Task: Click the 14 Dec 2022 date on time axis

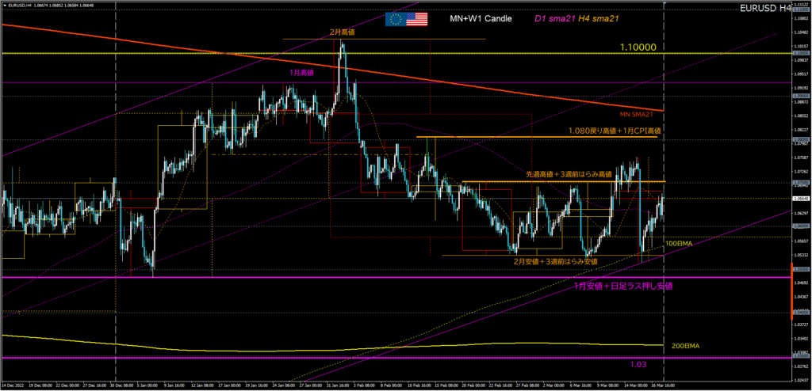Action: click(14, 384)
